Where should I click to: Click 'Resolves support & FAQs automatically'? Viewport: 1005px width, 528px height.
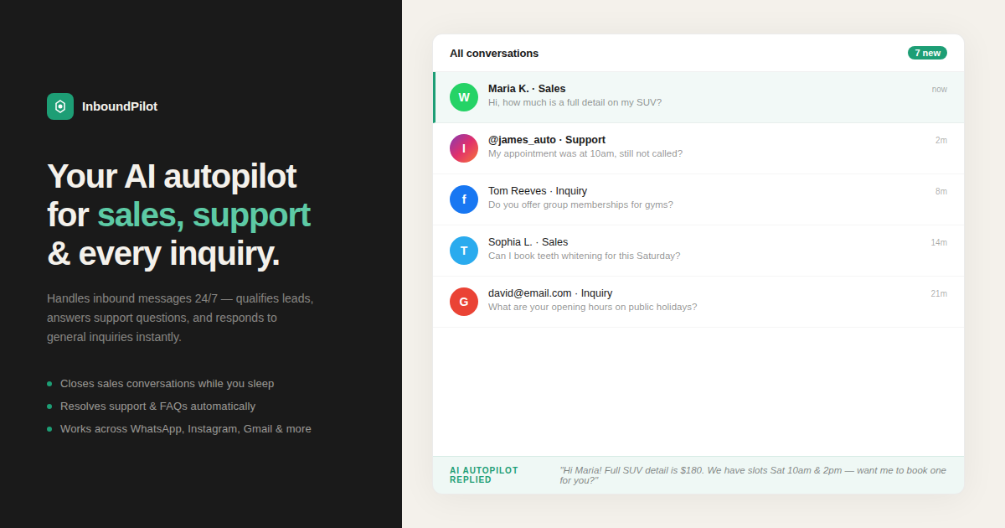tap(157, 406)
